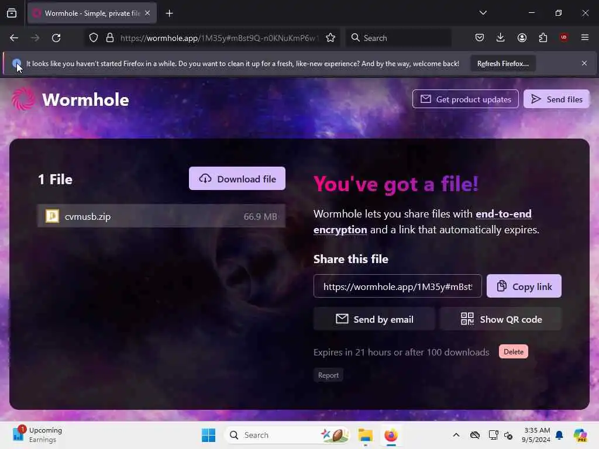Click the OneDrive cloud icon in tray
This screenshot has height=449, width=599.
click(474, 435)
